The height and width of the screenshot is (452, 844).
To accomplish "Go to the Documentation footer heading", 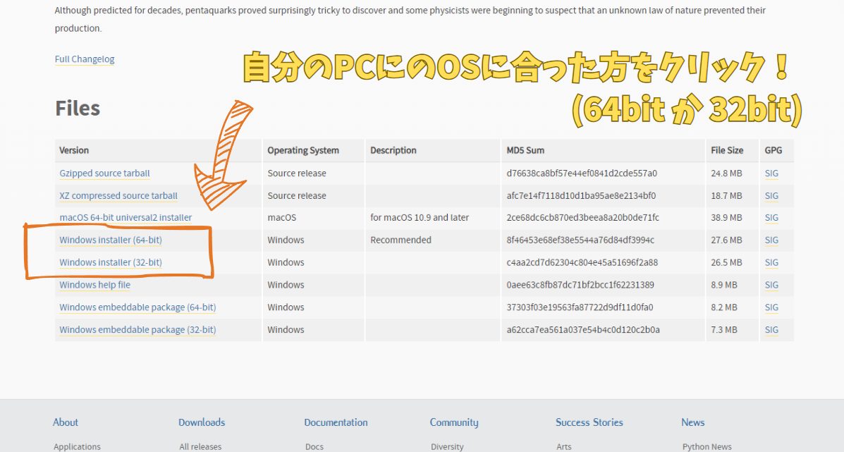I will (336, 422).
